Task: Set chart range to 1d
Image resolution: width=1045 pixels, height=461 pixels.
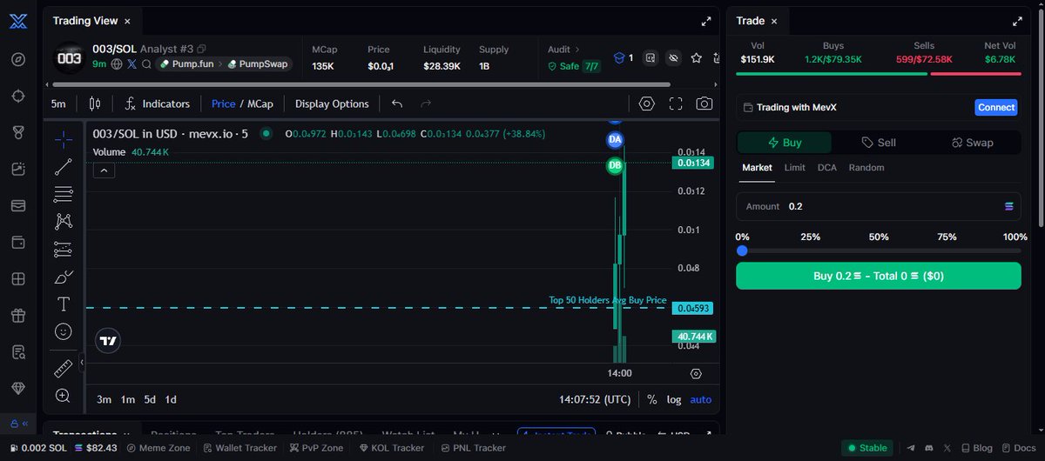Action: [x=171, y=399]
